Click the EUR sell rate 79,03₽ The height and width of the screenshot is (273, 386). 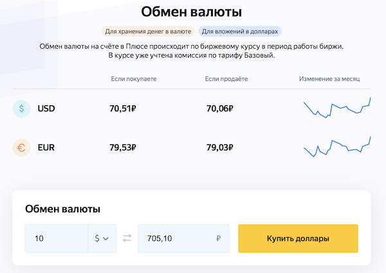(219, 148)
